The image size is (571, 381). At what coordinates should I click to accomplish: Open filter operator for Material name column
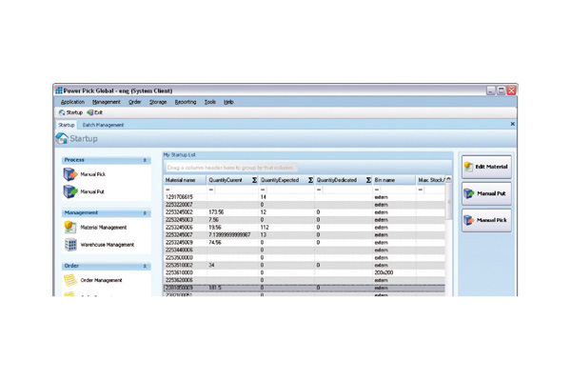(x=167, y=190)
